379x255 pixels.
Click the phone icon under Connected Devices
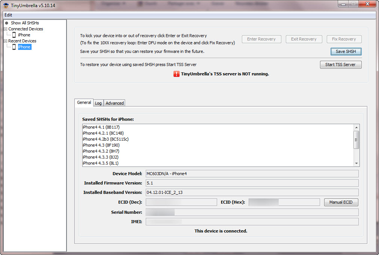click(x=14, y=35)
